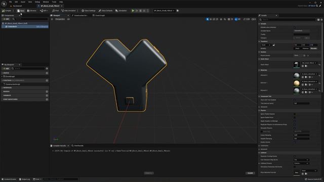Click the Components search field
The image size is (324, 182).
(30, 19)
